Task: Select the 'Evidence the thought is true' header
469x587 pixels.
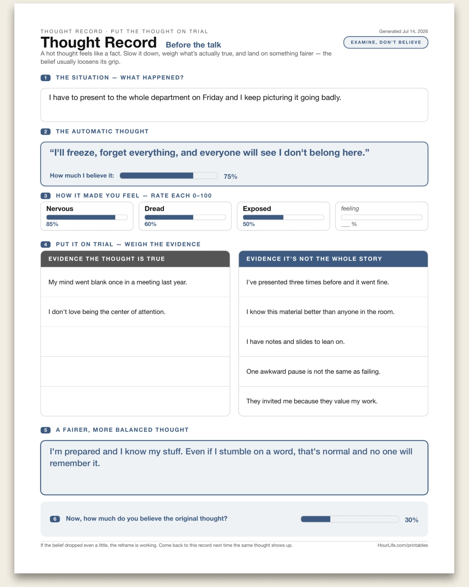Action: click(x=135, y=259)
